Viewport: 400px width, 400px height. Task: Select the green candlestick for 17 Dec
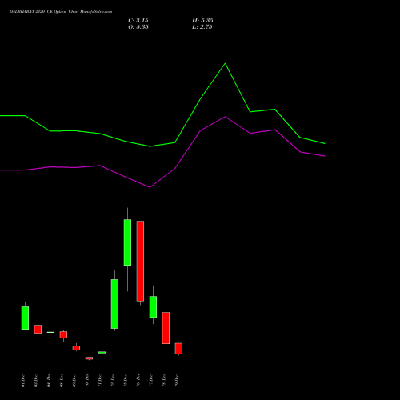point(153,306)
